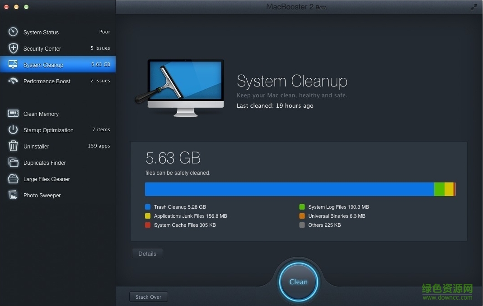Expand the window with the fullscreen arrow

[474, 7]
